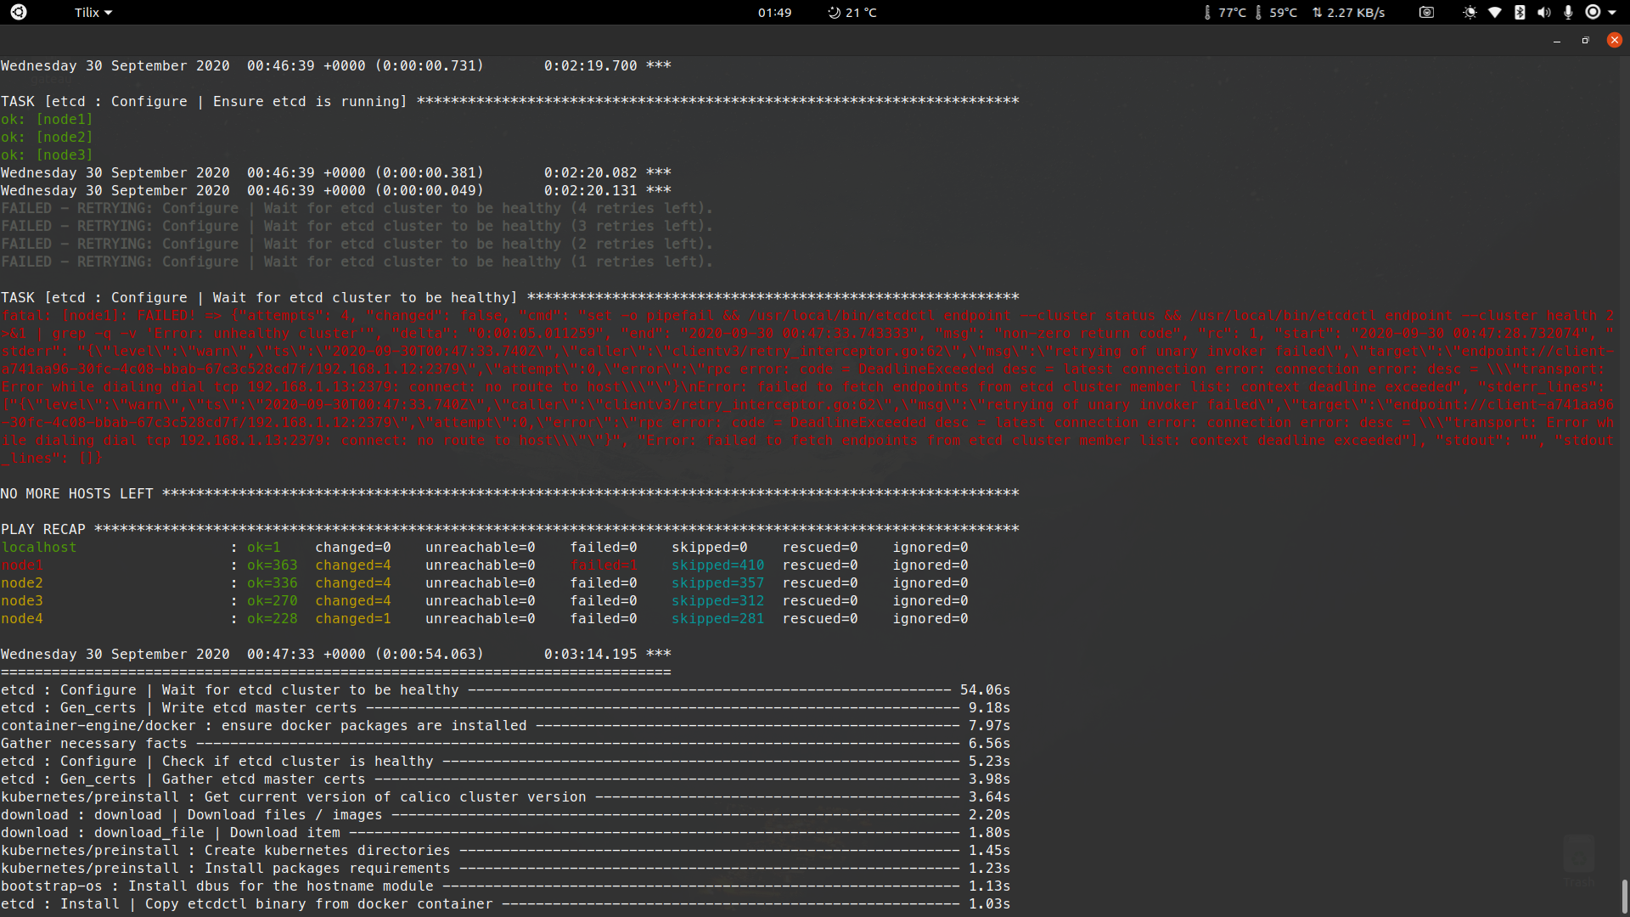The image size is (1630, 917).
Task: Click the screenshot camera tray icon
Action: pyautogui.click(x=1426, y=12)
